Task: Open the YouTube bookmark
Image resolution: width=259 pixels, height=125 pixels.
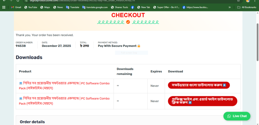Action: [x=31, y=7]
